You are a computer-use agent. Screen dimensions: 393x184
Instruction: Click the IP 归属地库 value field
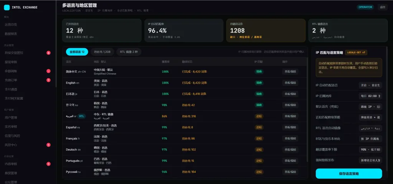tap(370, 96)
